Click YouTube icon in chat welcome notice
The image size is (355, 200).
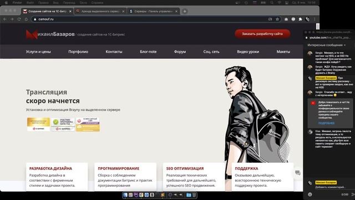pos(313,103)
